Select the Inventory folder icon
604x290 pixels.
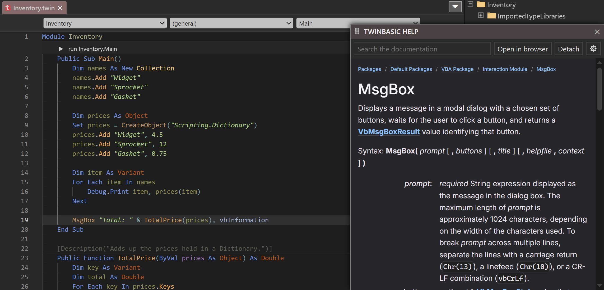point(481,4)
